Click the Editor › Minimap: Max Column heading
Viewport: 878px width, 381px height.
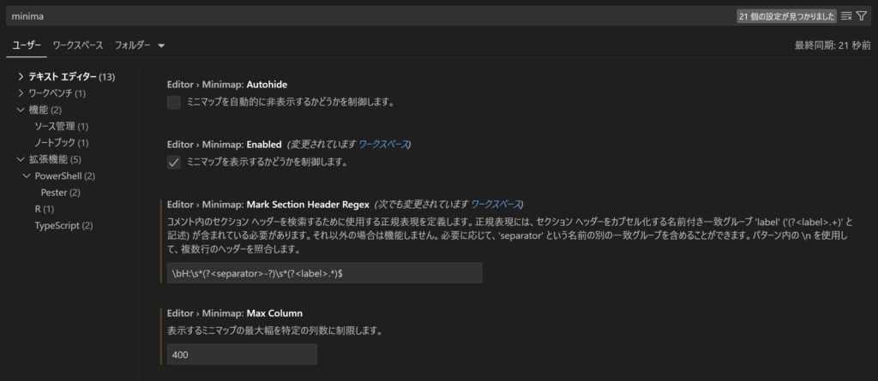point(235,313)
